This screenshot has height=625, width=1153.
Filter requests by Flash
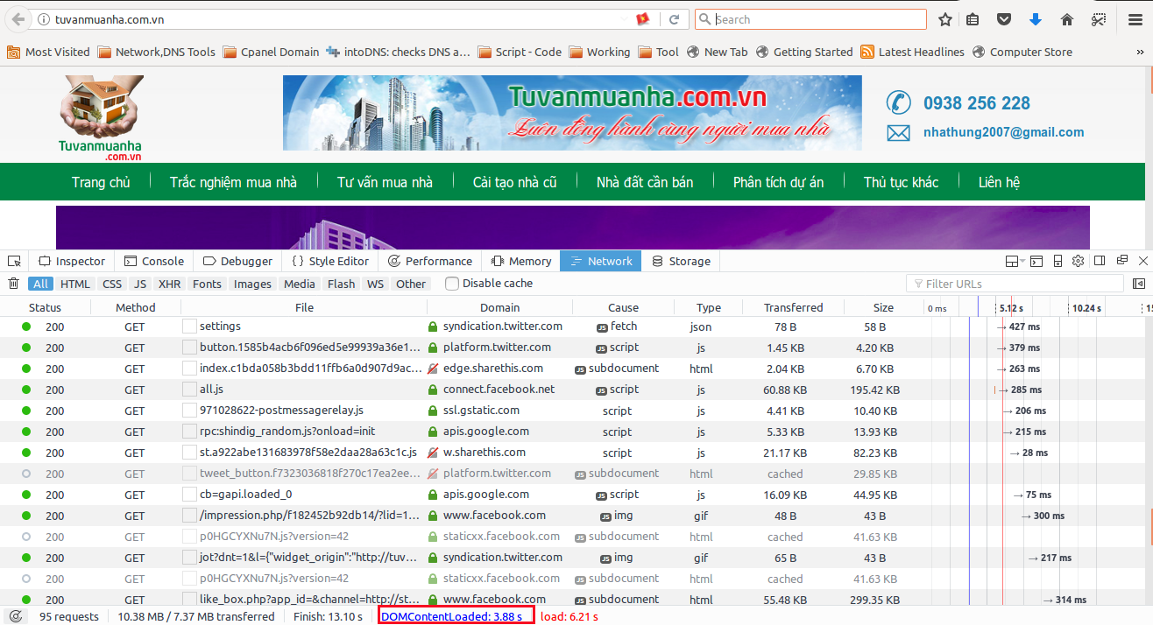pyautogui.click(x=342, y=284)
